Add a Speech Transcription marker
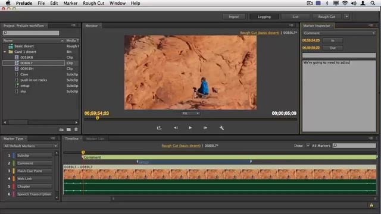 34,194
